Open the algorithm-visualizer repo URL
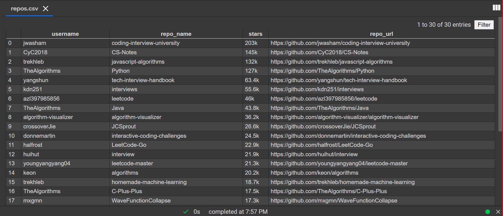This screenshot has height=216, width=503. point(345,117)
